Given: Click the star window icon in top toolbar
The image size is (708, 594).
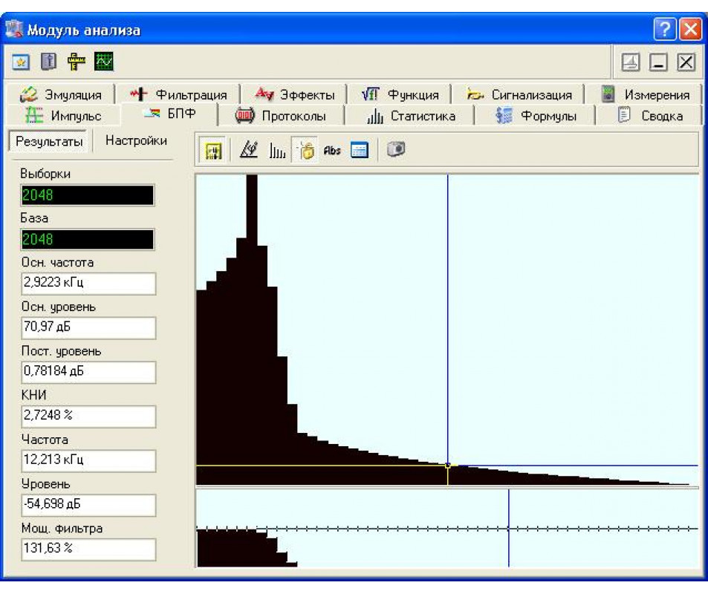Looking at the screenshot, I should click(21, 62).
